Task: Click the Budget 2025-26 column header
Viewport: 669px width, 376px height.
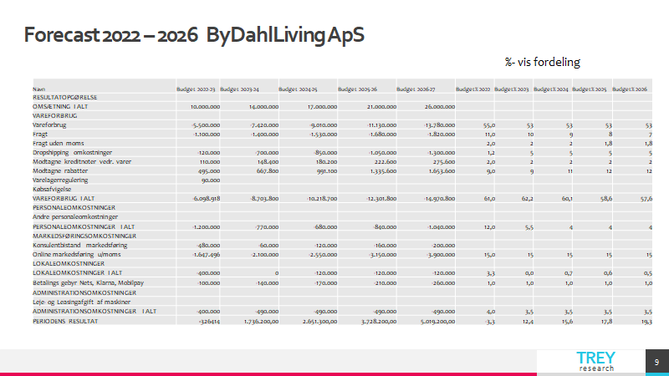Action: pyautogui.click(x=359, y=89)
